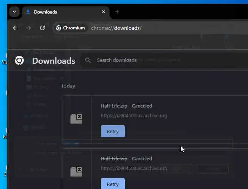This screenshot has width=248, height=189.
Task: Reload the page with the refresh icon
Action: click(42, 28)
